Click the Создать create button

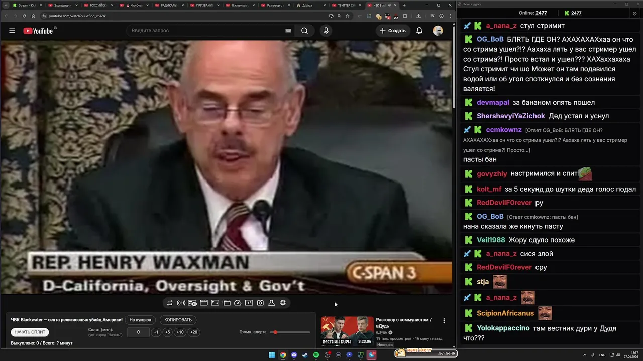[393, 31]
